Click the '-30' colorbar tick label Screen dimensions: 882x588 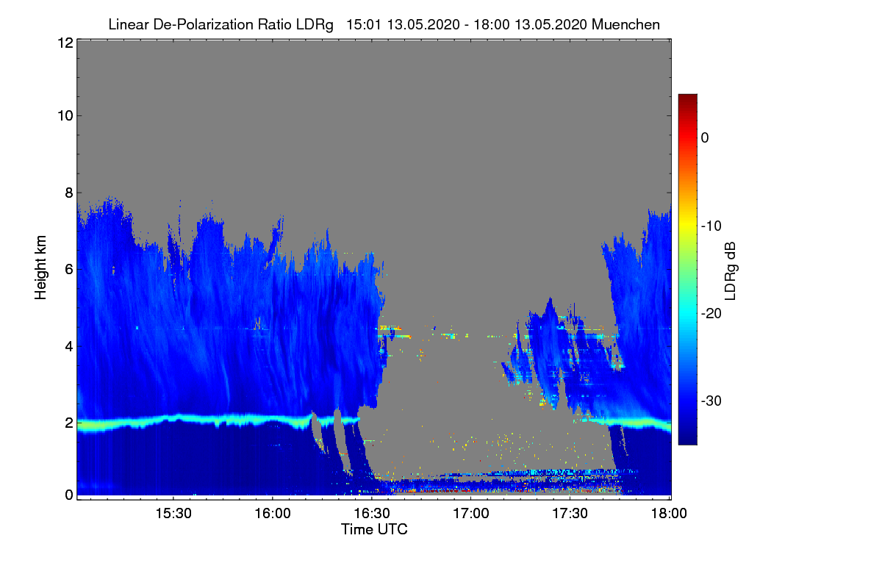[712, 401]
